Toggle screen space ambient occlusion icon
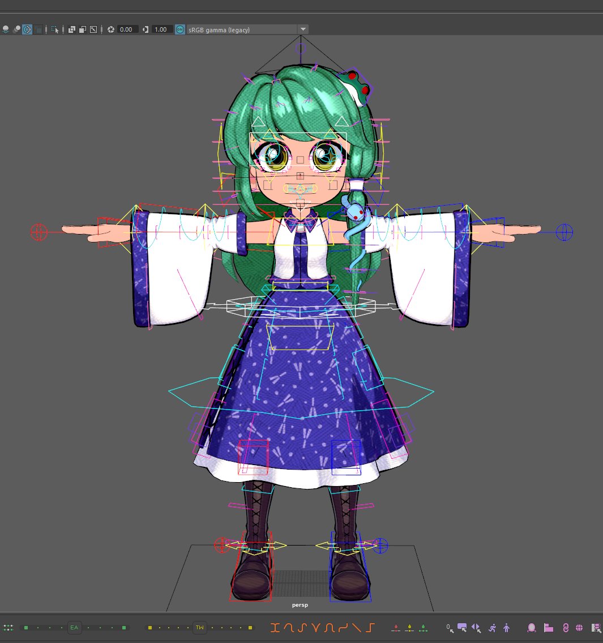Screen dimensions: 603x643 [x=16, y=29]
